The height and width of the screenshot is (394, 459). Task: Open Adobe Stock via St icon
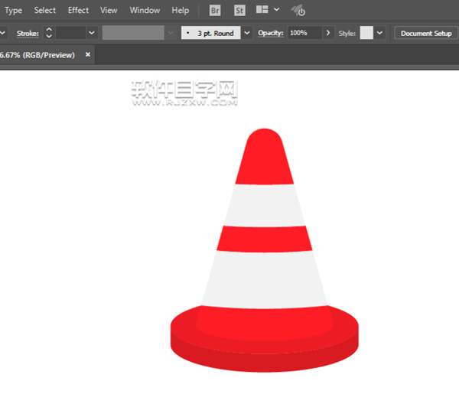[x=239, y=11]
